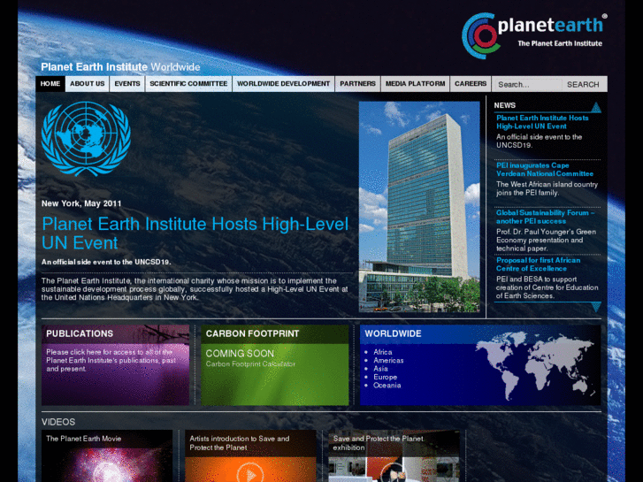The image size is (643, 482).
Task: Open the Home menu item
Action: click(50, 84)
